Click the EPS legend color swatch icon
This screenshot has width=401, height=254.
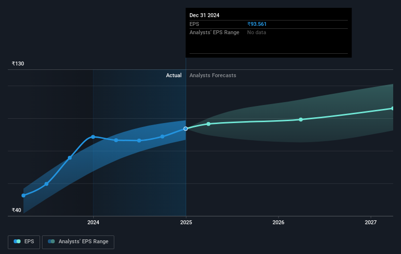point(17,241)
